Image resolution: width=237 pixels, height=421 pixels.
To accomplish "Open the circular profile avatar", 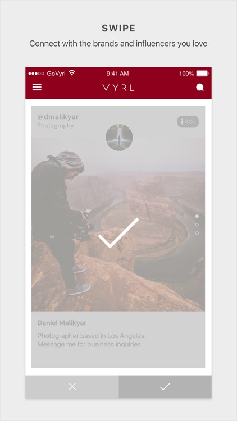I will pos(119,137).
